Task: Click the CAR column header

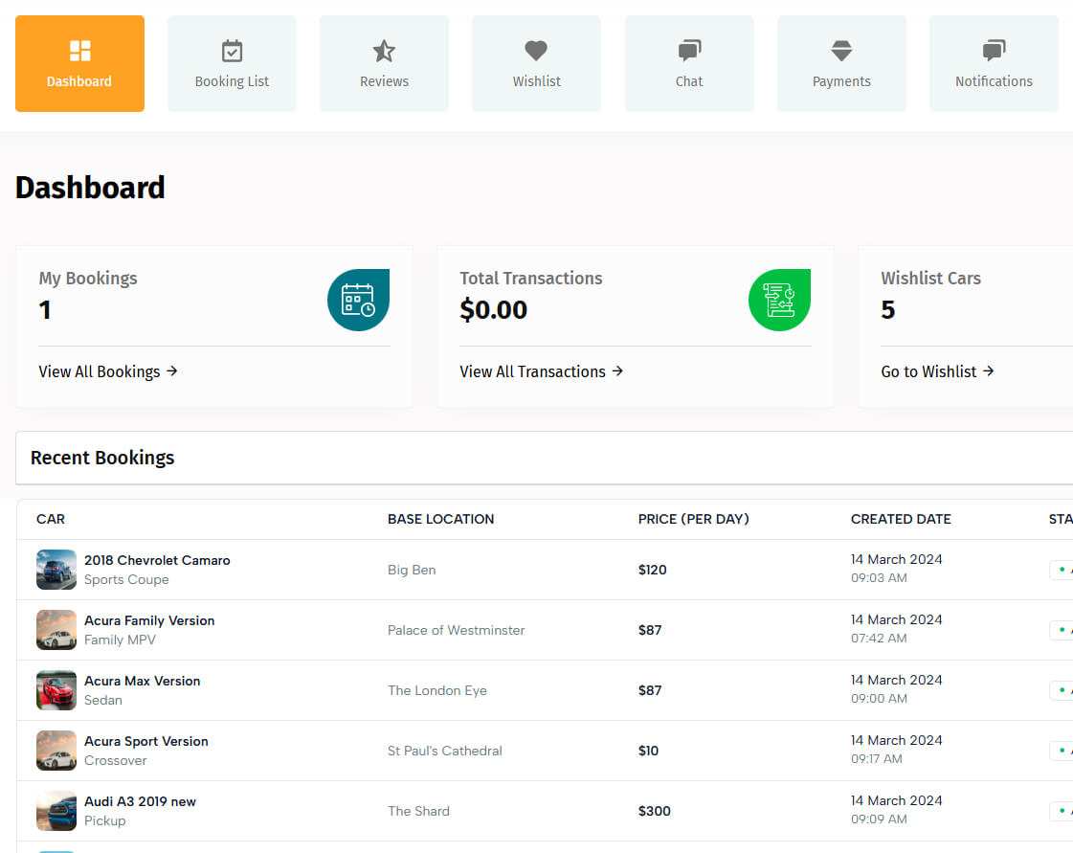Action: click(51, 519)
